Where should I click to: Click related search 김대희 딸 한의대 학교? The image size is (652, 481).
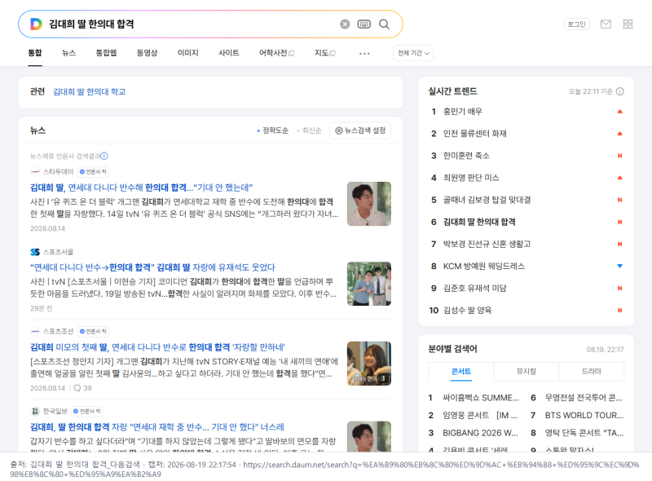(90, 91)
